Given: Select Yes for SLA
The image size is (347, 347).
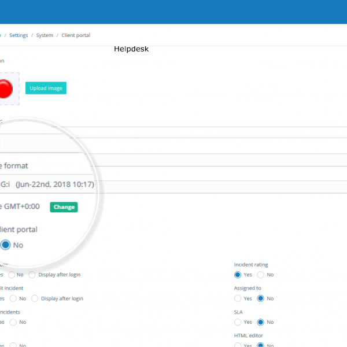Looking at the screenshot, I should [238, 322].
